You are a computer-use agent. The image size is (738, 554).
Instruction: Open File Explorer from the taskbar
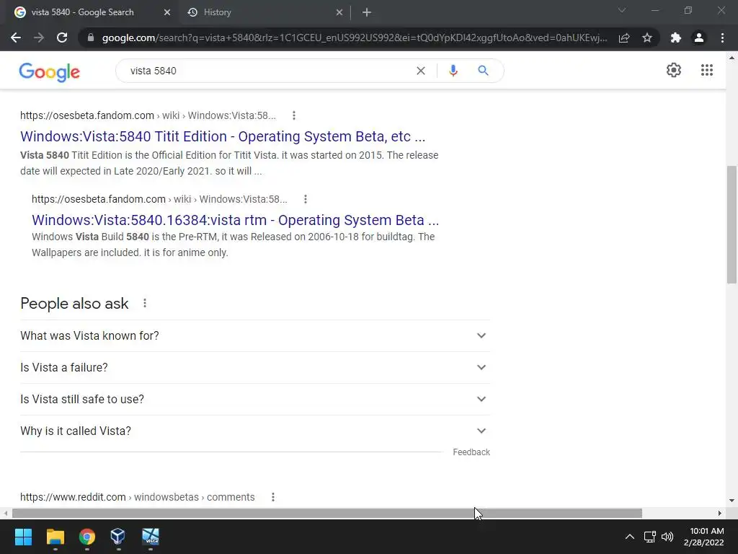(55, 537)
